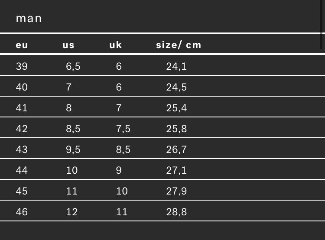Select EU size 41 cell
This screenshot has width=325, height=240.
click(x=22, y=108)
